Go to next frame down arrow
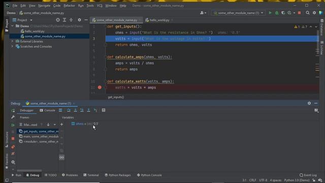Viewport: 325px width, 183px height. click(x=48, y=125)
